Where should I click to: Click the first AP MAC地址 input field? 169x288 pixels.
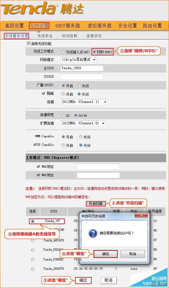tap(98, 166)
